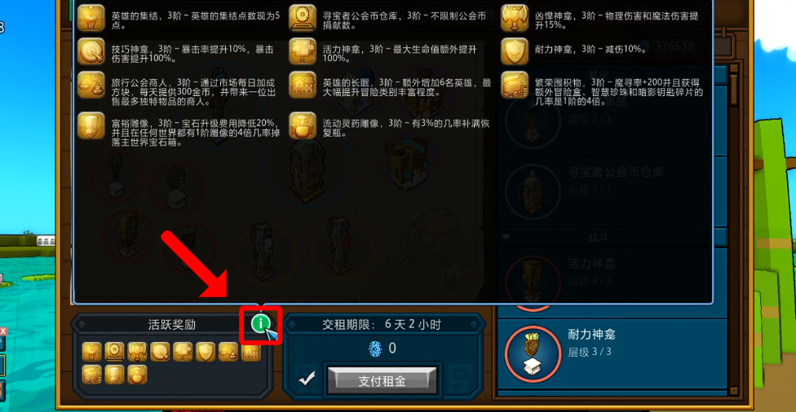Screen dimensions: 796x412
Task: Click the 交租期限 rent deadline header
Action: pos(382,324)
